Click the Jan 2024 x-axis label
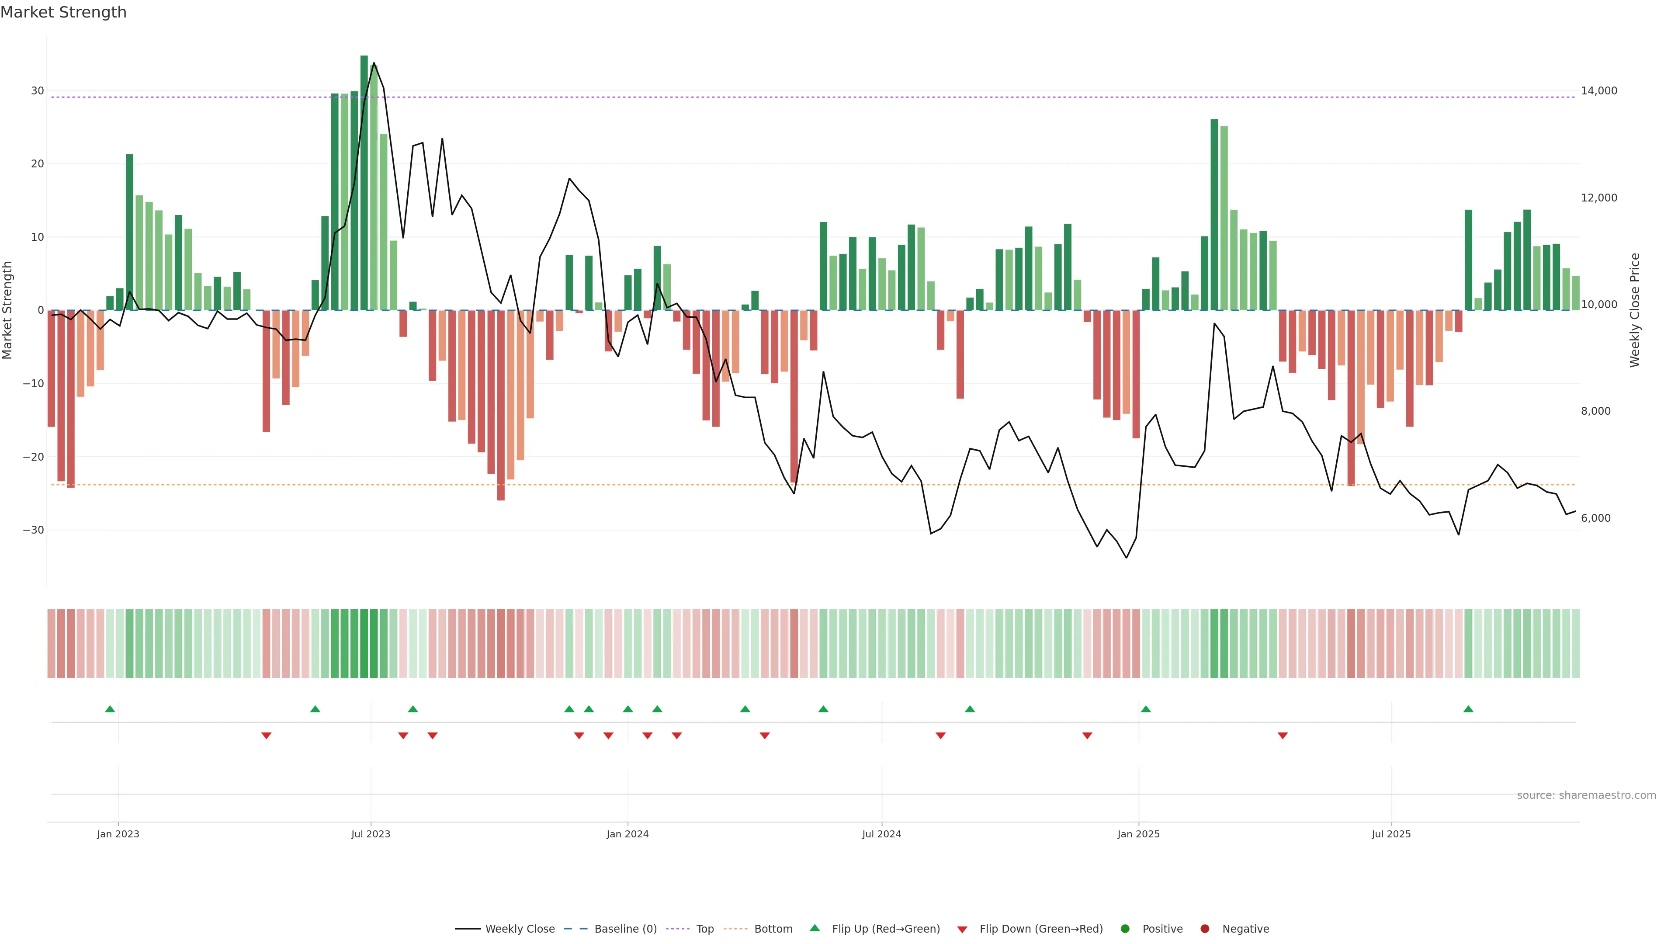Viewport: 1678px width, 944px height. (628, 834)
